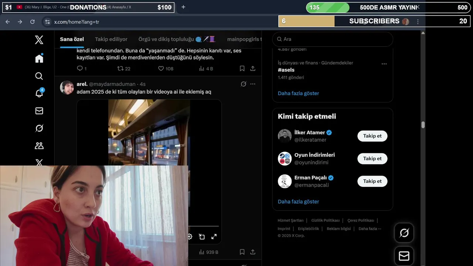473x266 pixels.
Task: Open Explore search icon in sidebar
Action: point(39,76)
